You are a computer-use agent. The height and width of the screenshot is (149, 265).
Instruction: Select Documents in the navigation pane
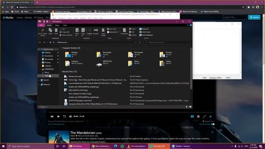coord(49,59)
